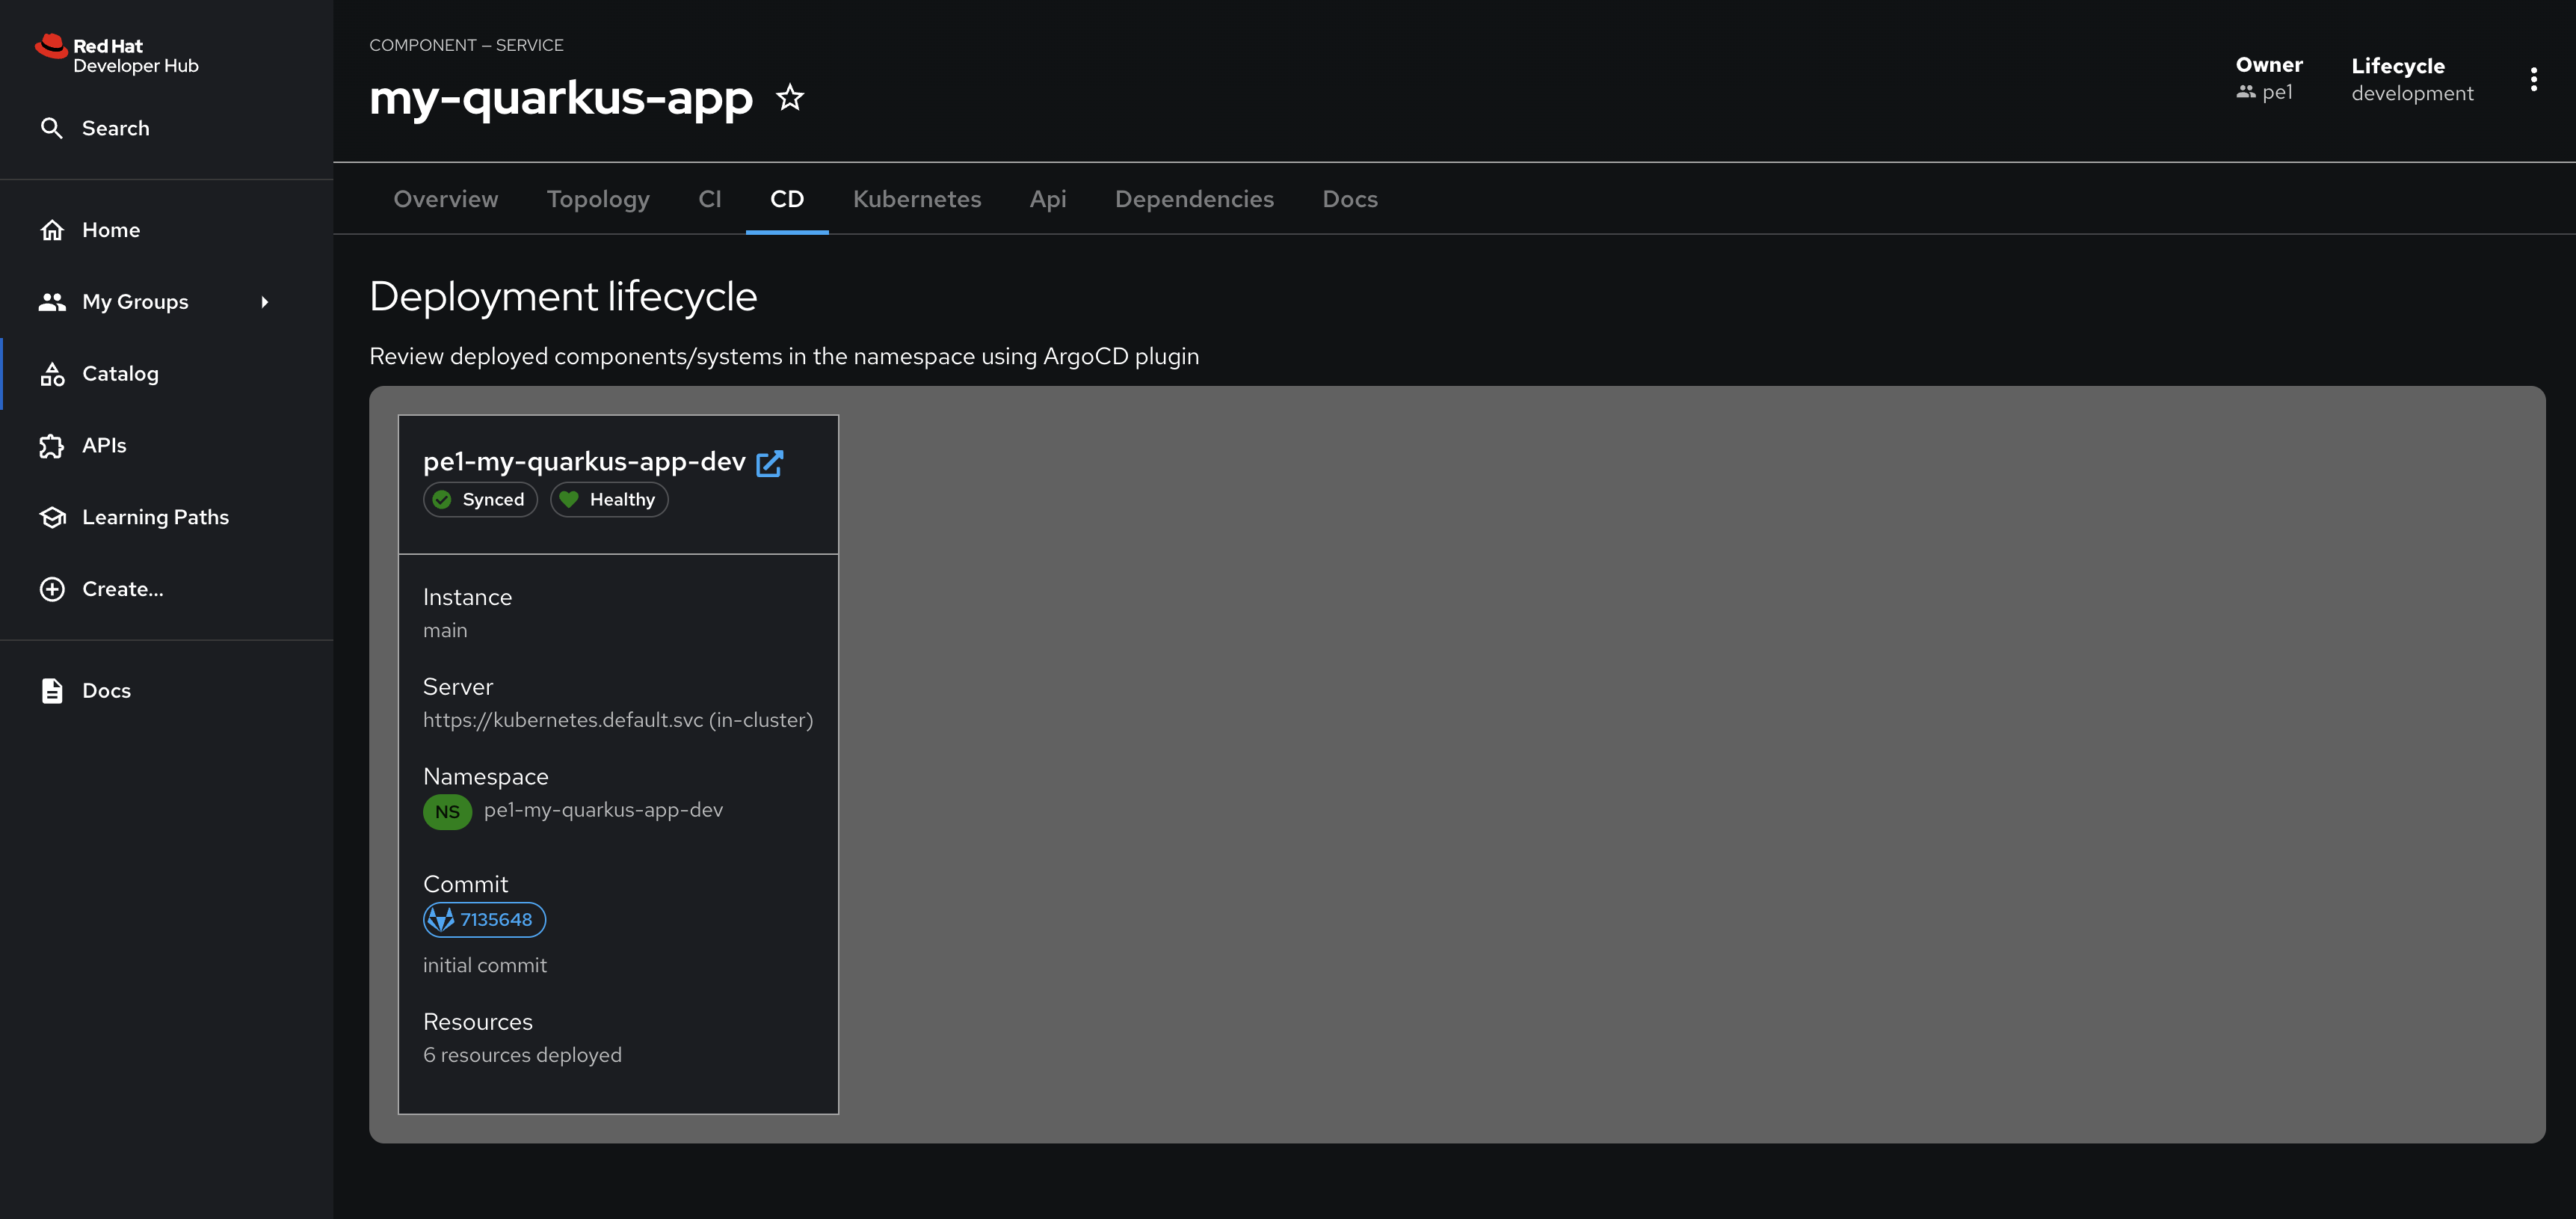Click the Catalog shapes icon
The image size is (2576, 1219).
click(x=52, y=373)
